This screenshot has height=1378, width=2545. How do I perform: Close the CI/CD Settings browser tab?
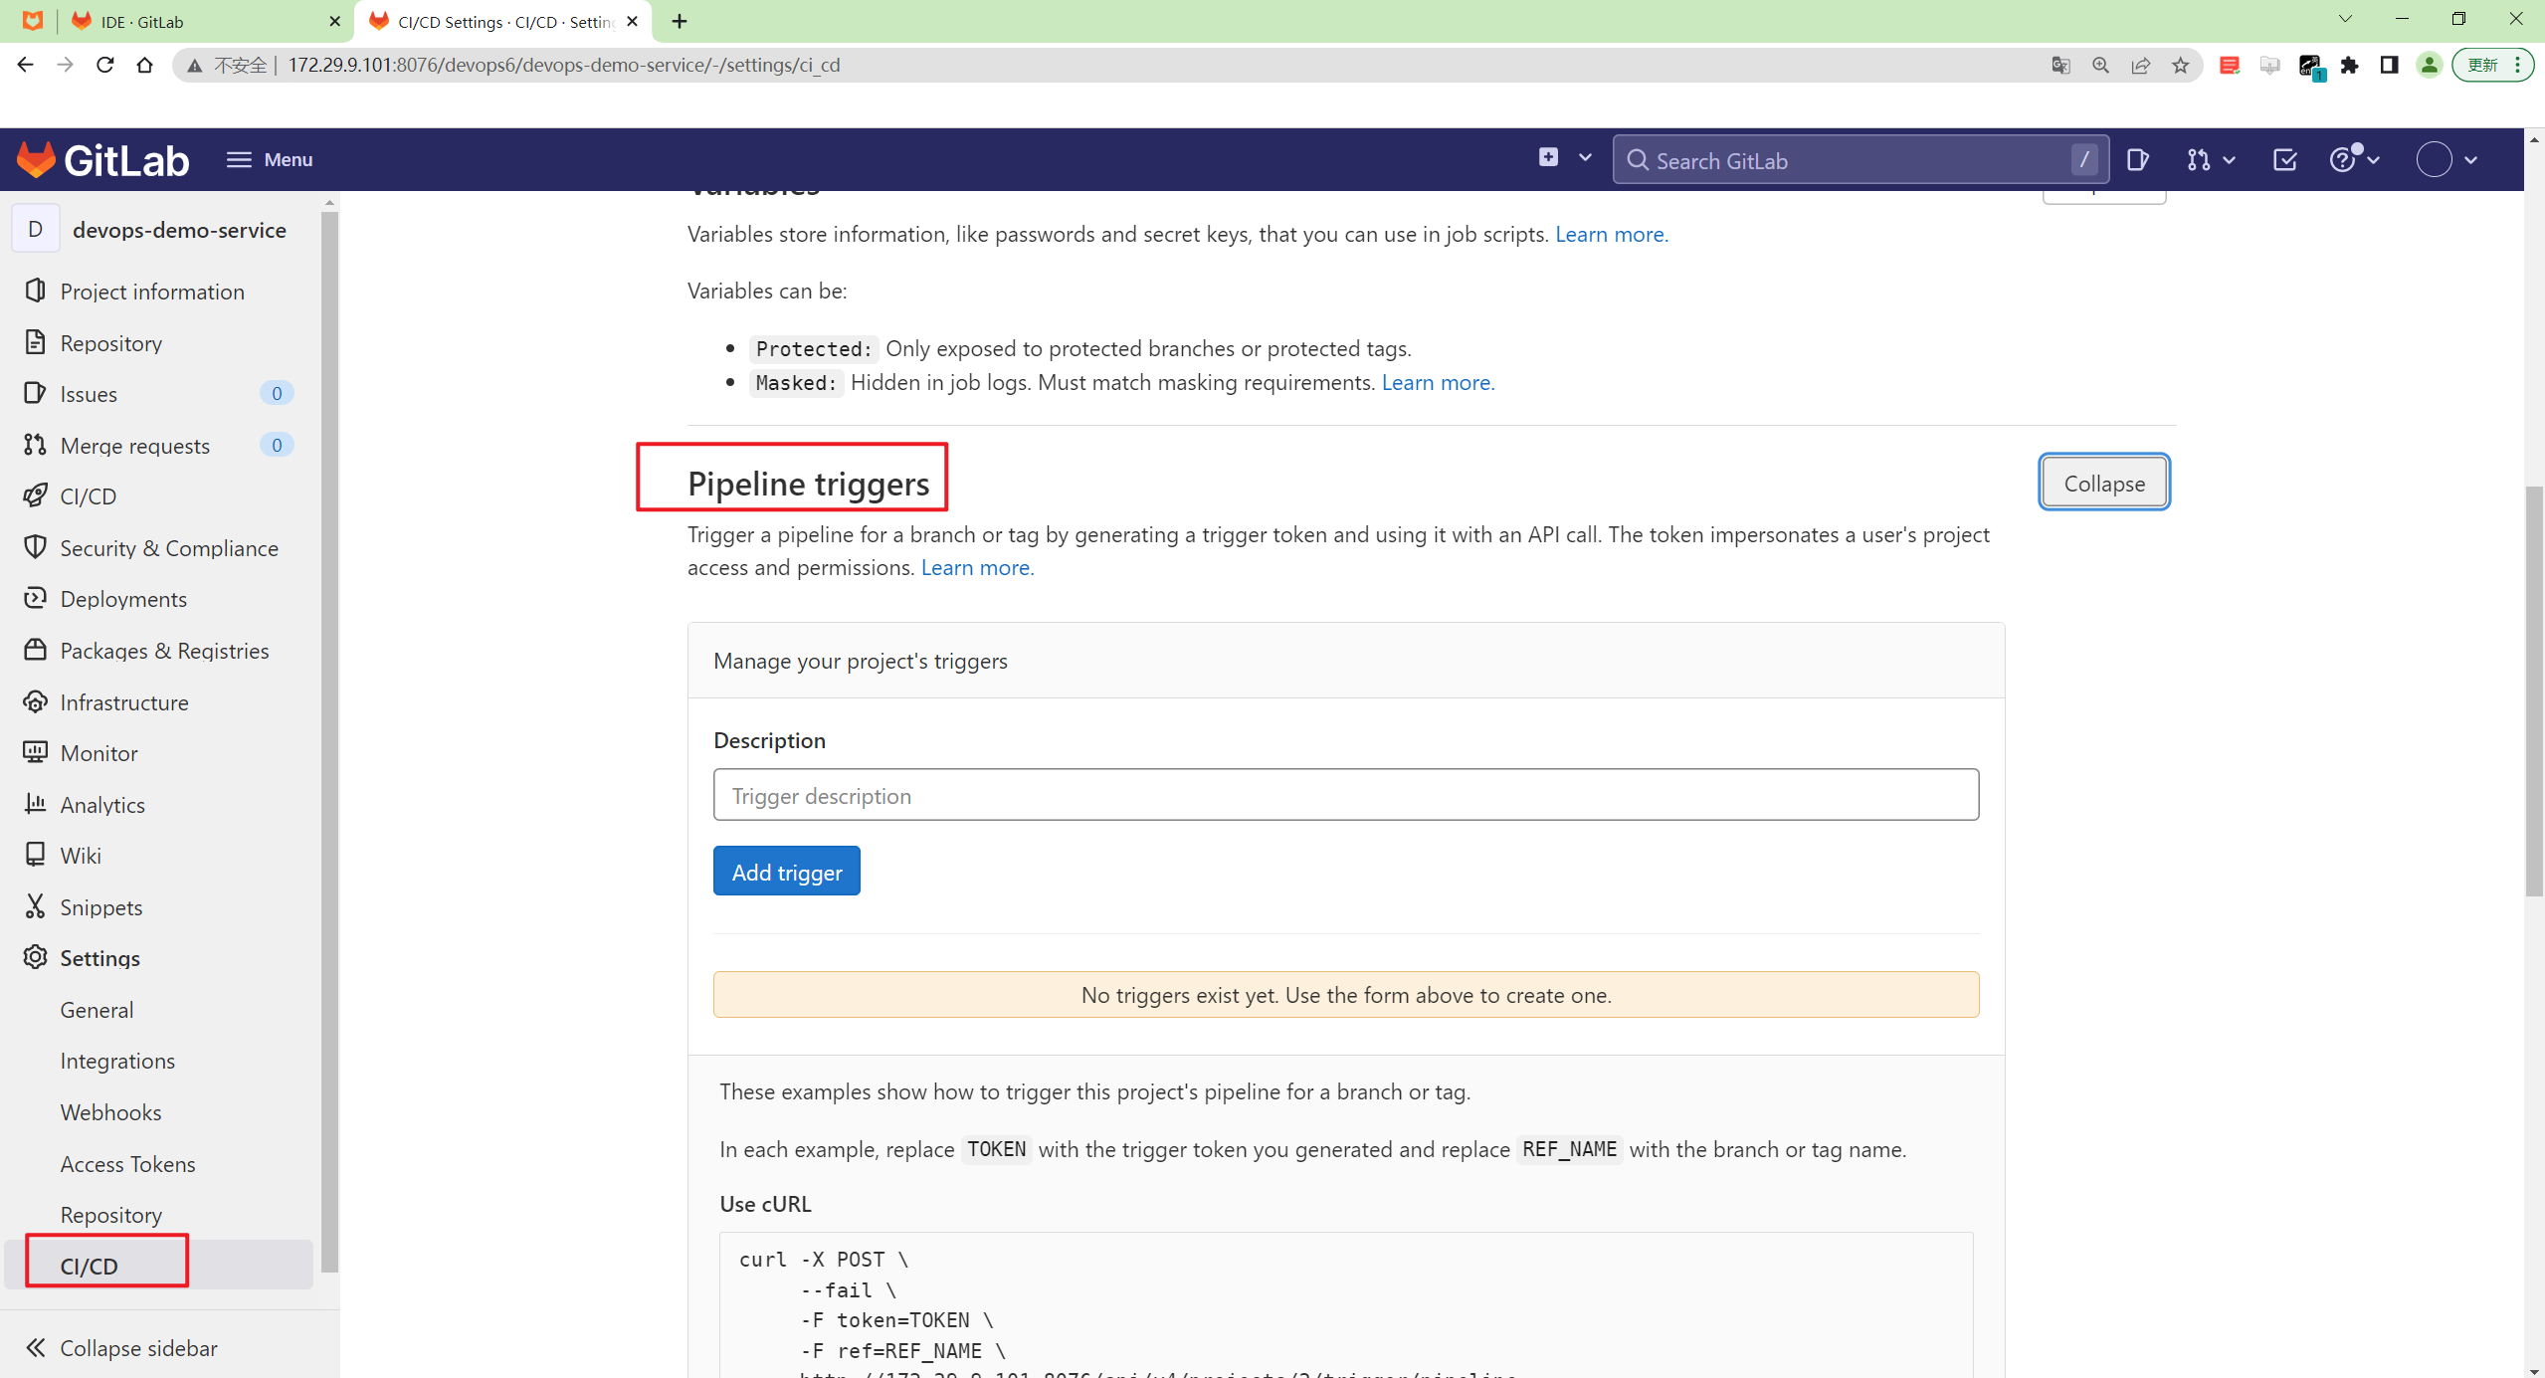tap(633, 21)
